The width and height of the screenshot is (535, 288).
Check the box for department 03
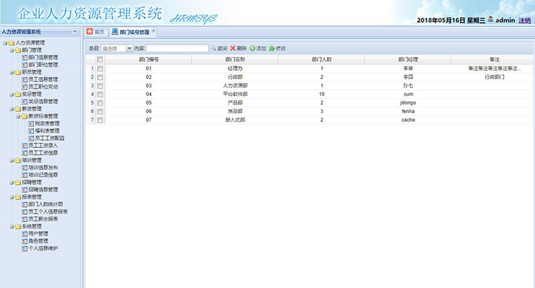tap(100, 86)
